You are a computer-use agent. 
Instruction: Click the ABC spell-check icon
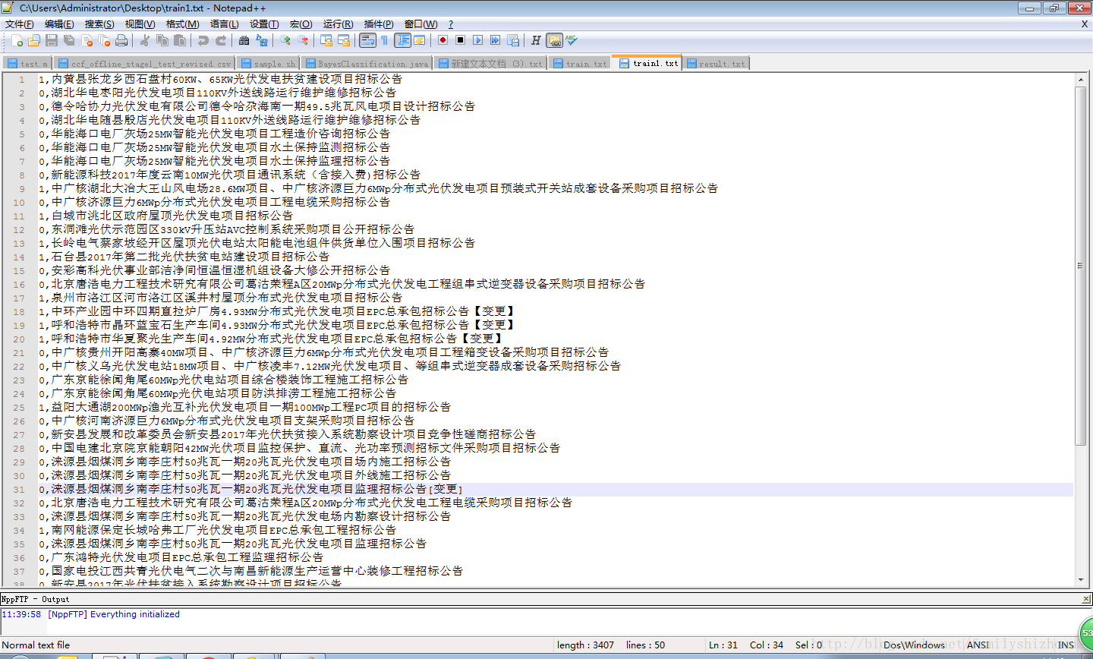[571, 40]
